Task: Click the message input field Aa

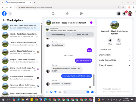Action: click(x=74, y=92)
